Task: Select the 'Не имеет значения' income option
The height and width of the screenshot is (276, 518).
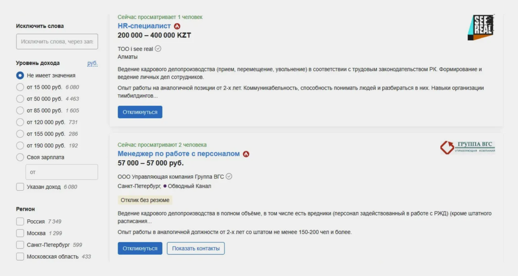Action: click(x=20, y=76)
